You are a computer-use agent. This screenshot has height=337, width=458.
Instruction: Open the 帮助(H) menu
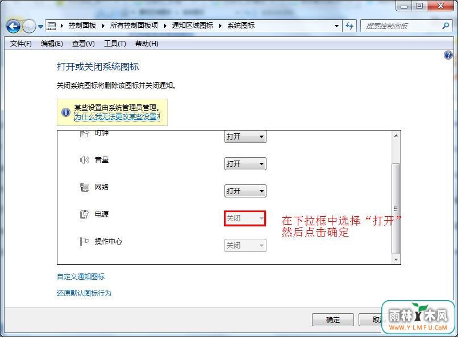[147, 44]
